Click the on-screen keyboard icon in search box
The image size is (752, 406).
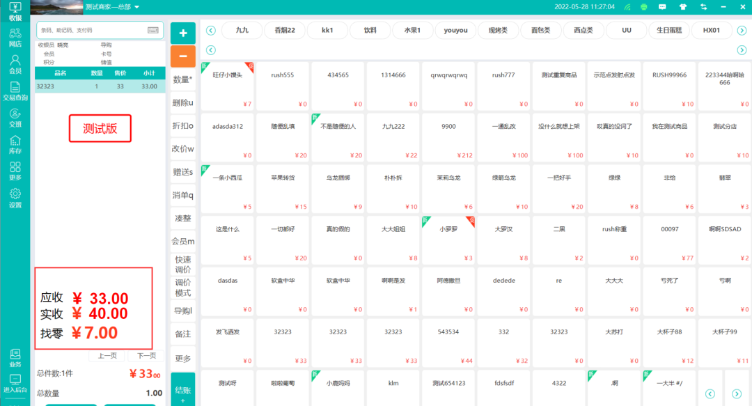pyautogui.click(x=153, y=31)
